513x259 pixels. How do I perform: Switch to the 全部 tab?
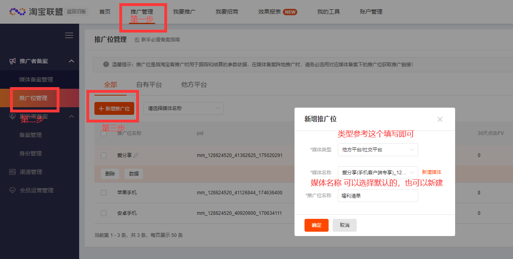coord(110,85)
